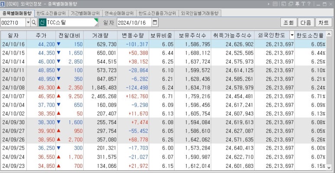Click the change quantity -124,498 cell
The width and height of the screenshot is (335, 173).
133,88
